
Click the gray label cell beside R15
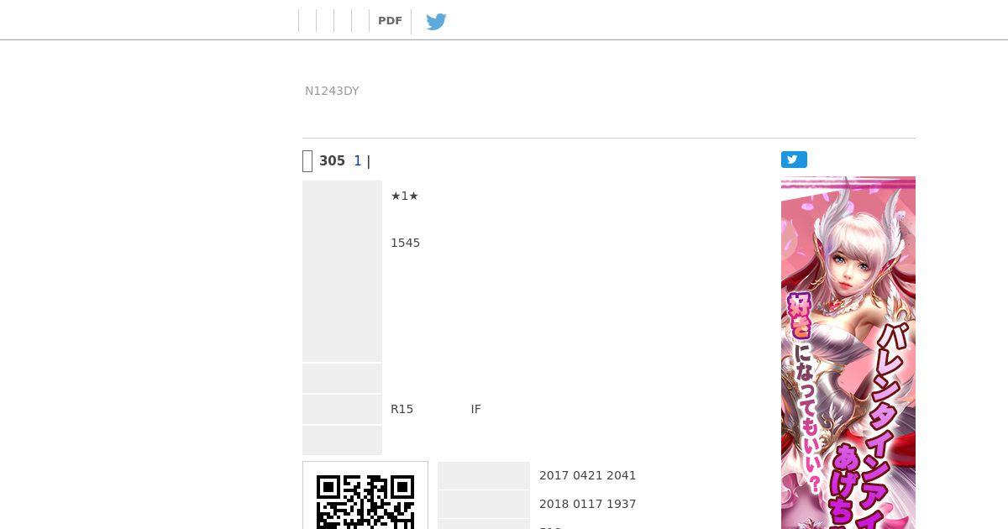(342, 409)
